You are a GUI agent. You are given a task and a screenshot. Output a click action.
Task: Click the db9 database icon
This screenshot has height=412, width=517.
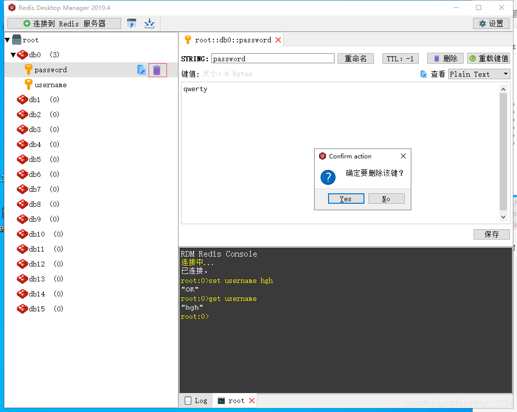click(22, 219)
